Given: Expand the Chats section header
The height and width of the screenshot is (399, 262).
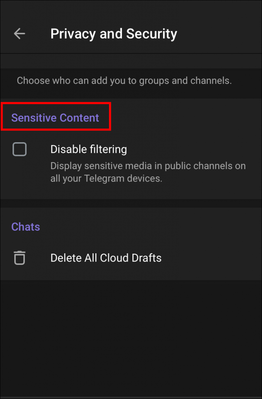Looking at the screenshot, I should click(x=25, y=226).
